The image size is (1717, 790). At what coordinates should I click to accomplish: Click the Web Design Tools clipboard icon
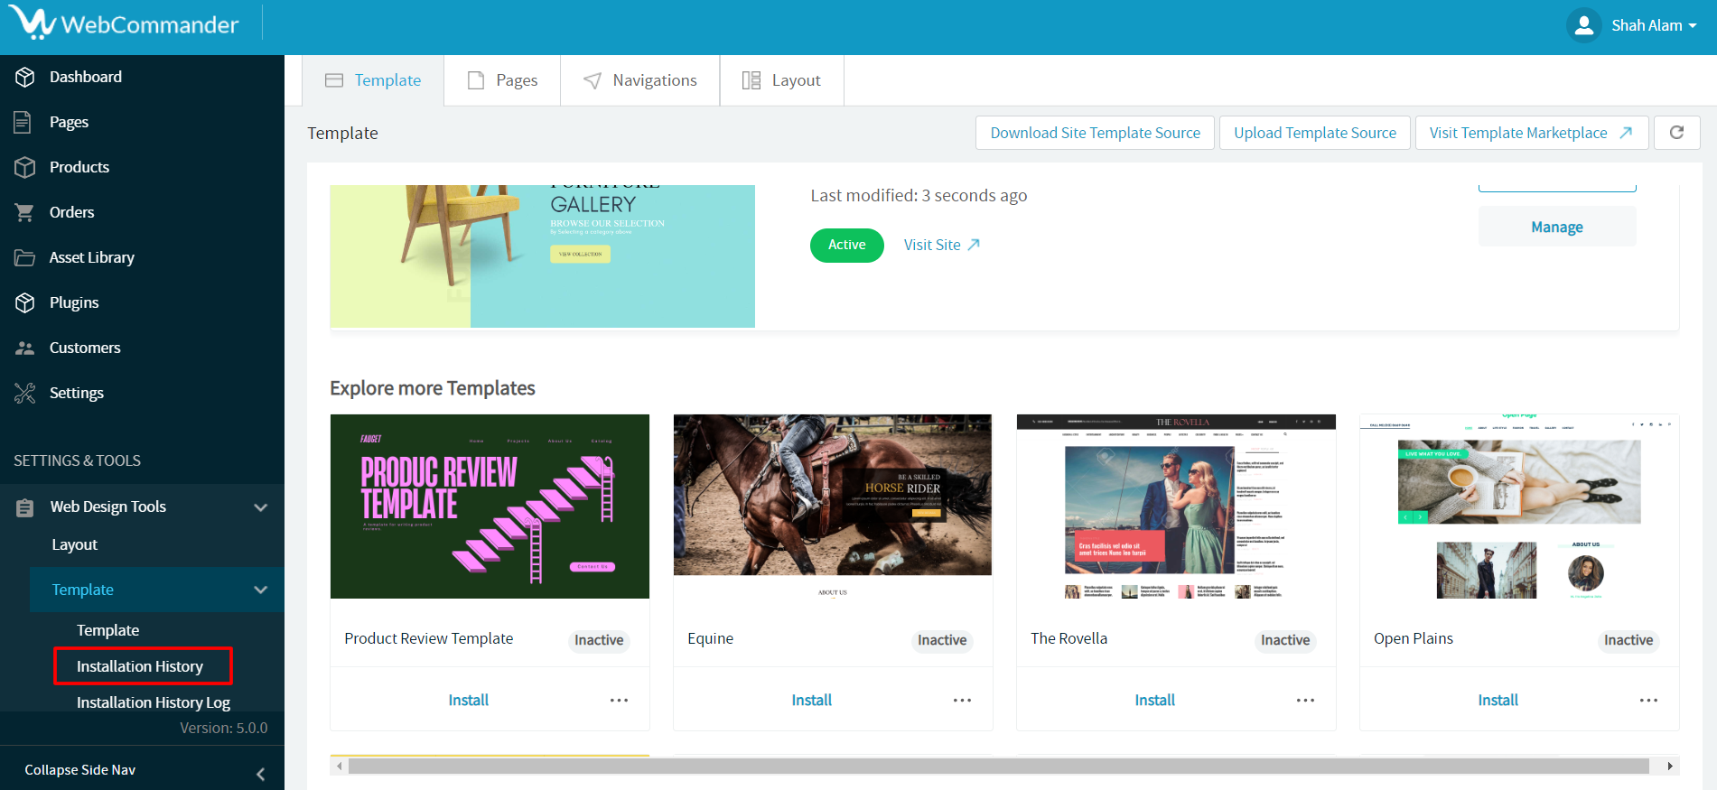25,507
